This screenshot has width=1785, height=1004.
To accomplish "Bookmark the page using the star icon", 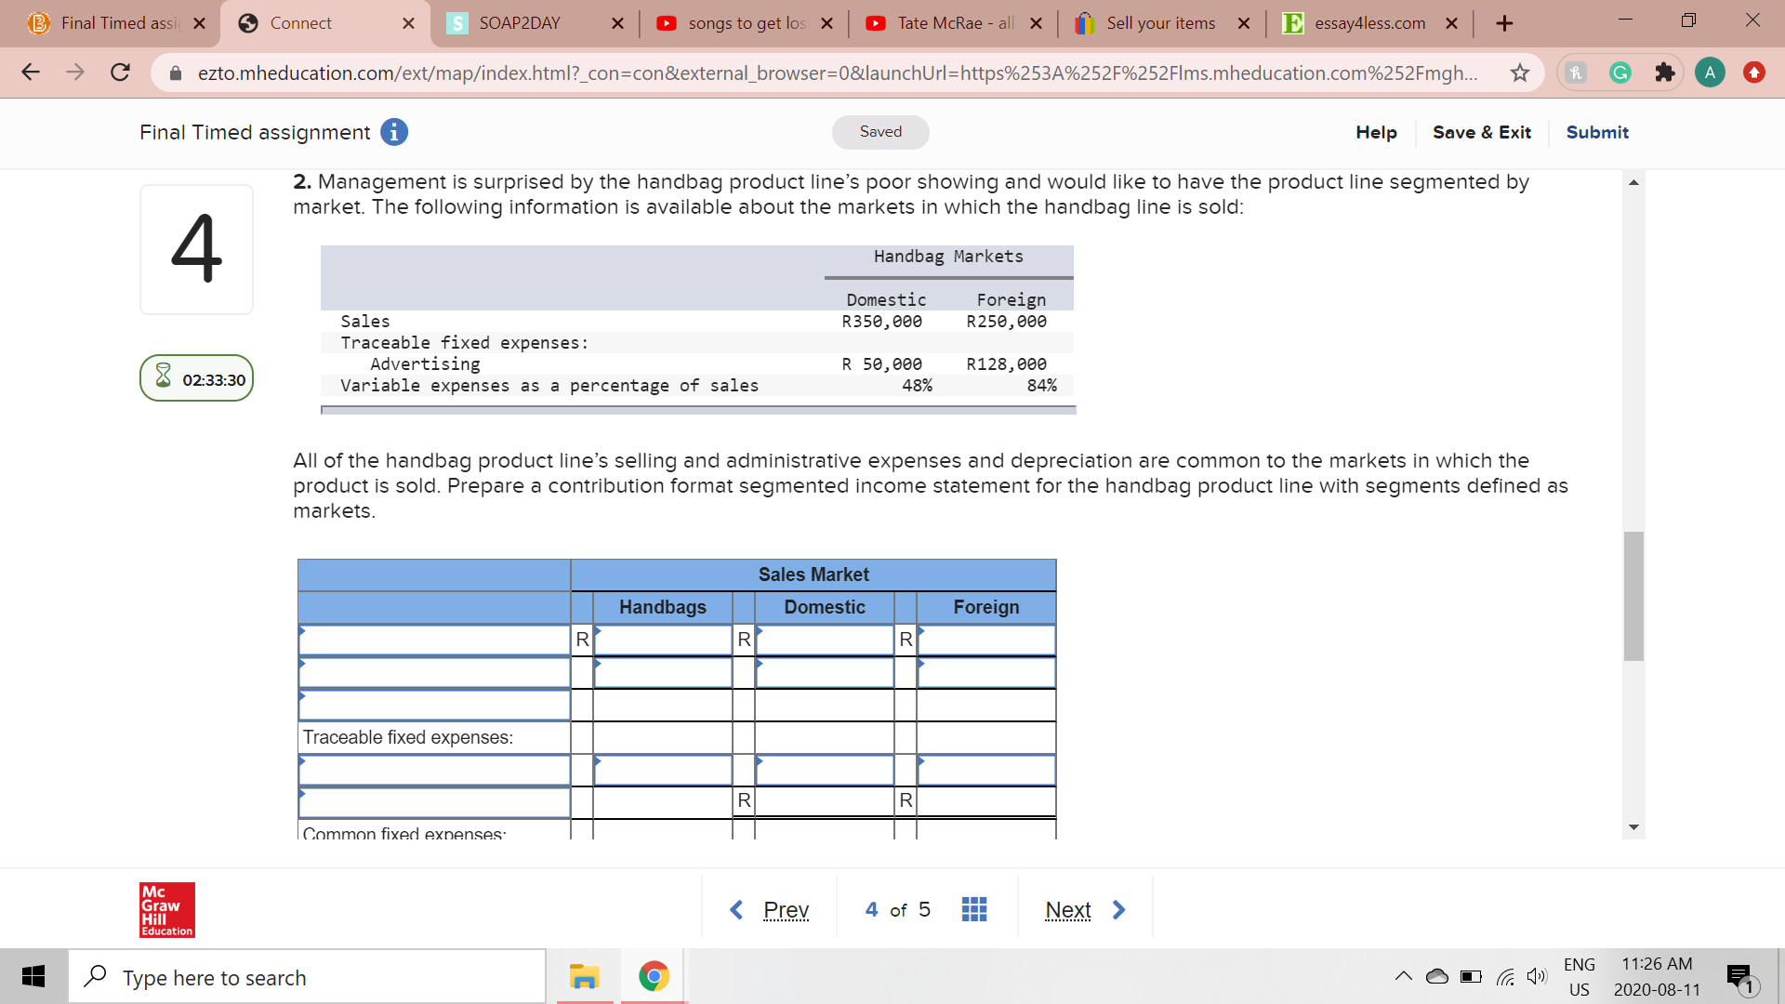I will tap(1521, 73).
